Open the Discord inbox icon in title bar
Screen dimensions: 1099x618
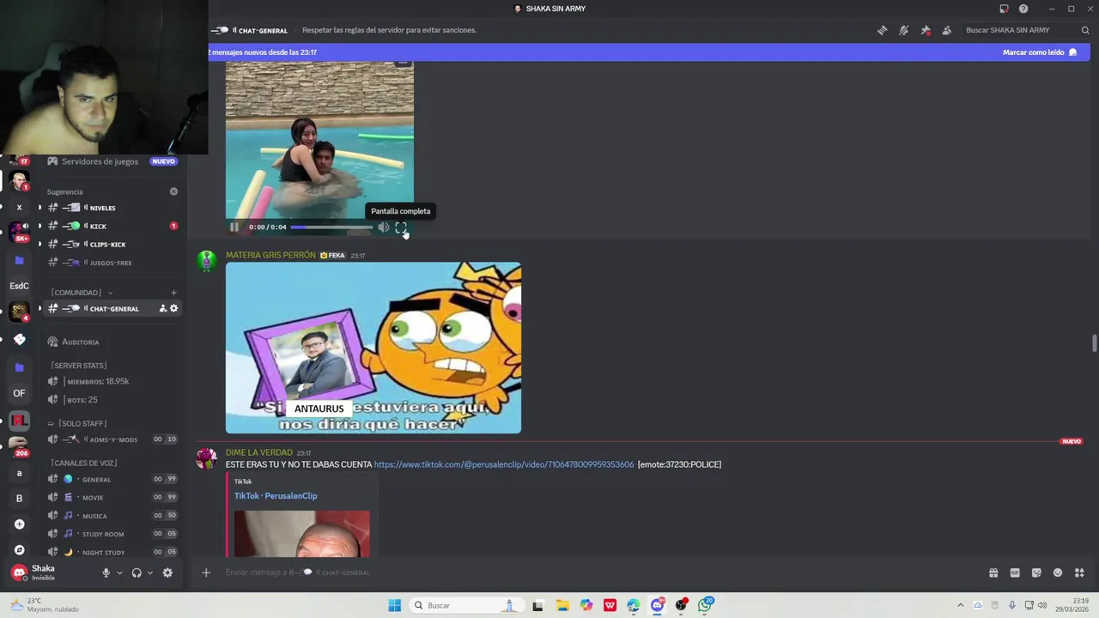1004,9
